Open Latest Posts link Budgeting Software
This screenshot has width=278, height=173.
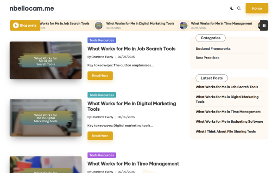pos(229,122)
